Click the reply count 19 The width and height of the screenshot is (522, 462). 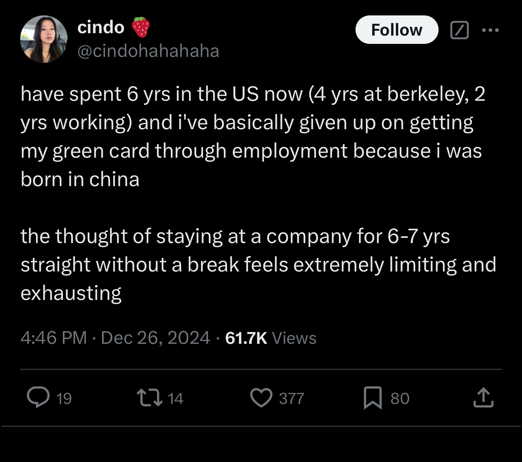coord(64,398)
